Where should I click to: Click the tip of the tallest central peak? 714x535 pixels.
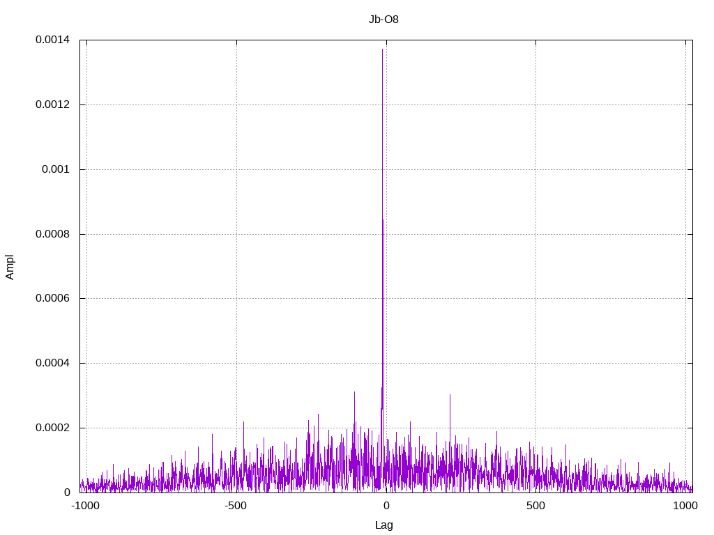(x=382, y=49)
